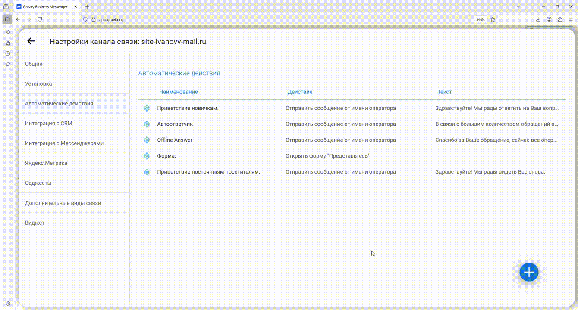Open the settings gear at bottom left
The width and height of the screenshot is (578, 310).
coord(8,304)
